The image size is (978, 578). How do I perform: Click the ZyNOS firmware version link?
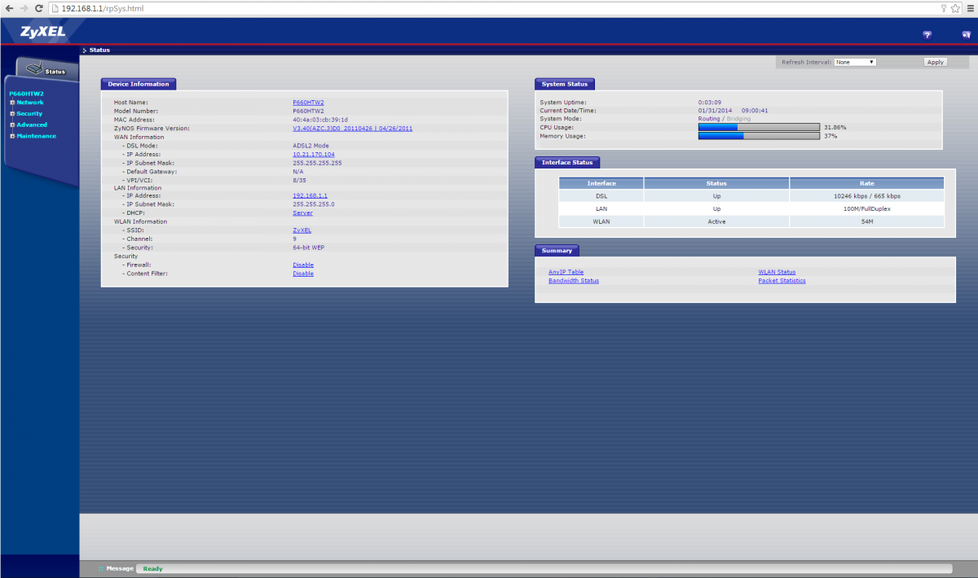pyautogui.click(x=352, y=129)
